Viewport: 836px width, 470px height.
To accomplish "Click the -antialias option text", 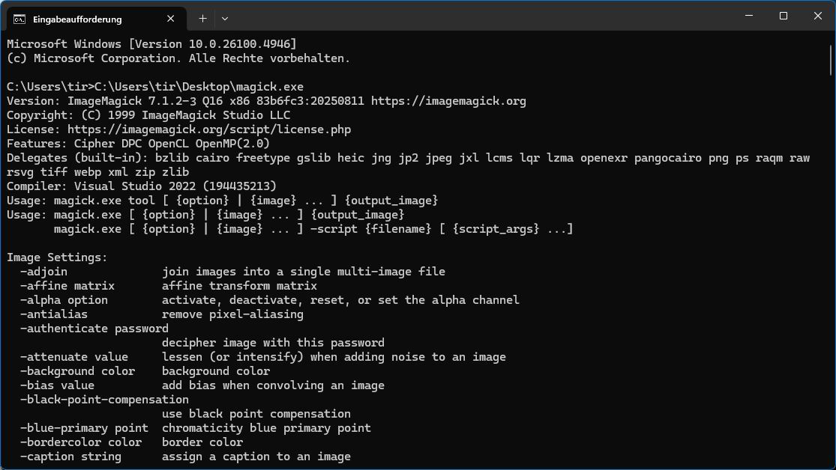I will coord(54,314).
